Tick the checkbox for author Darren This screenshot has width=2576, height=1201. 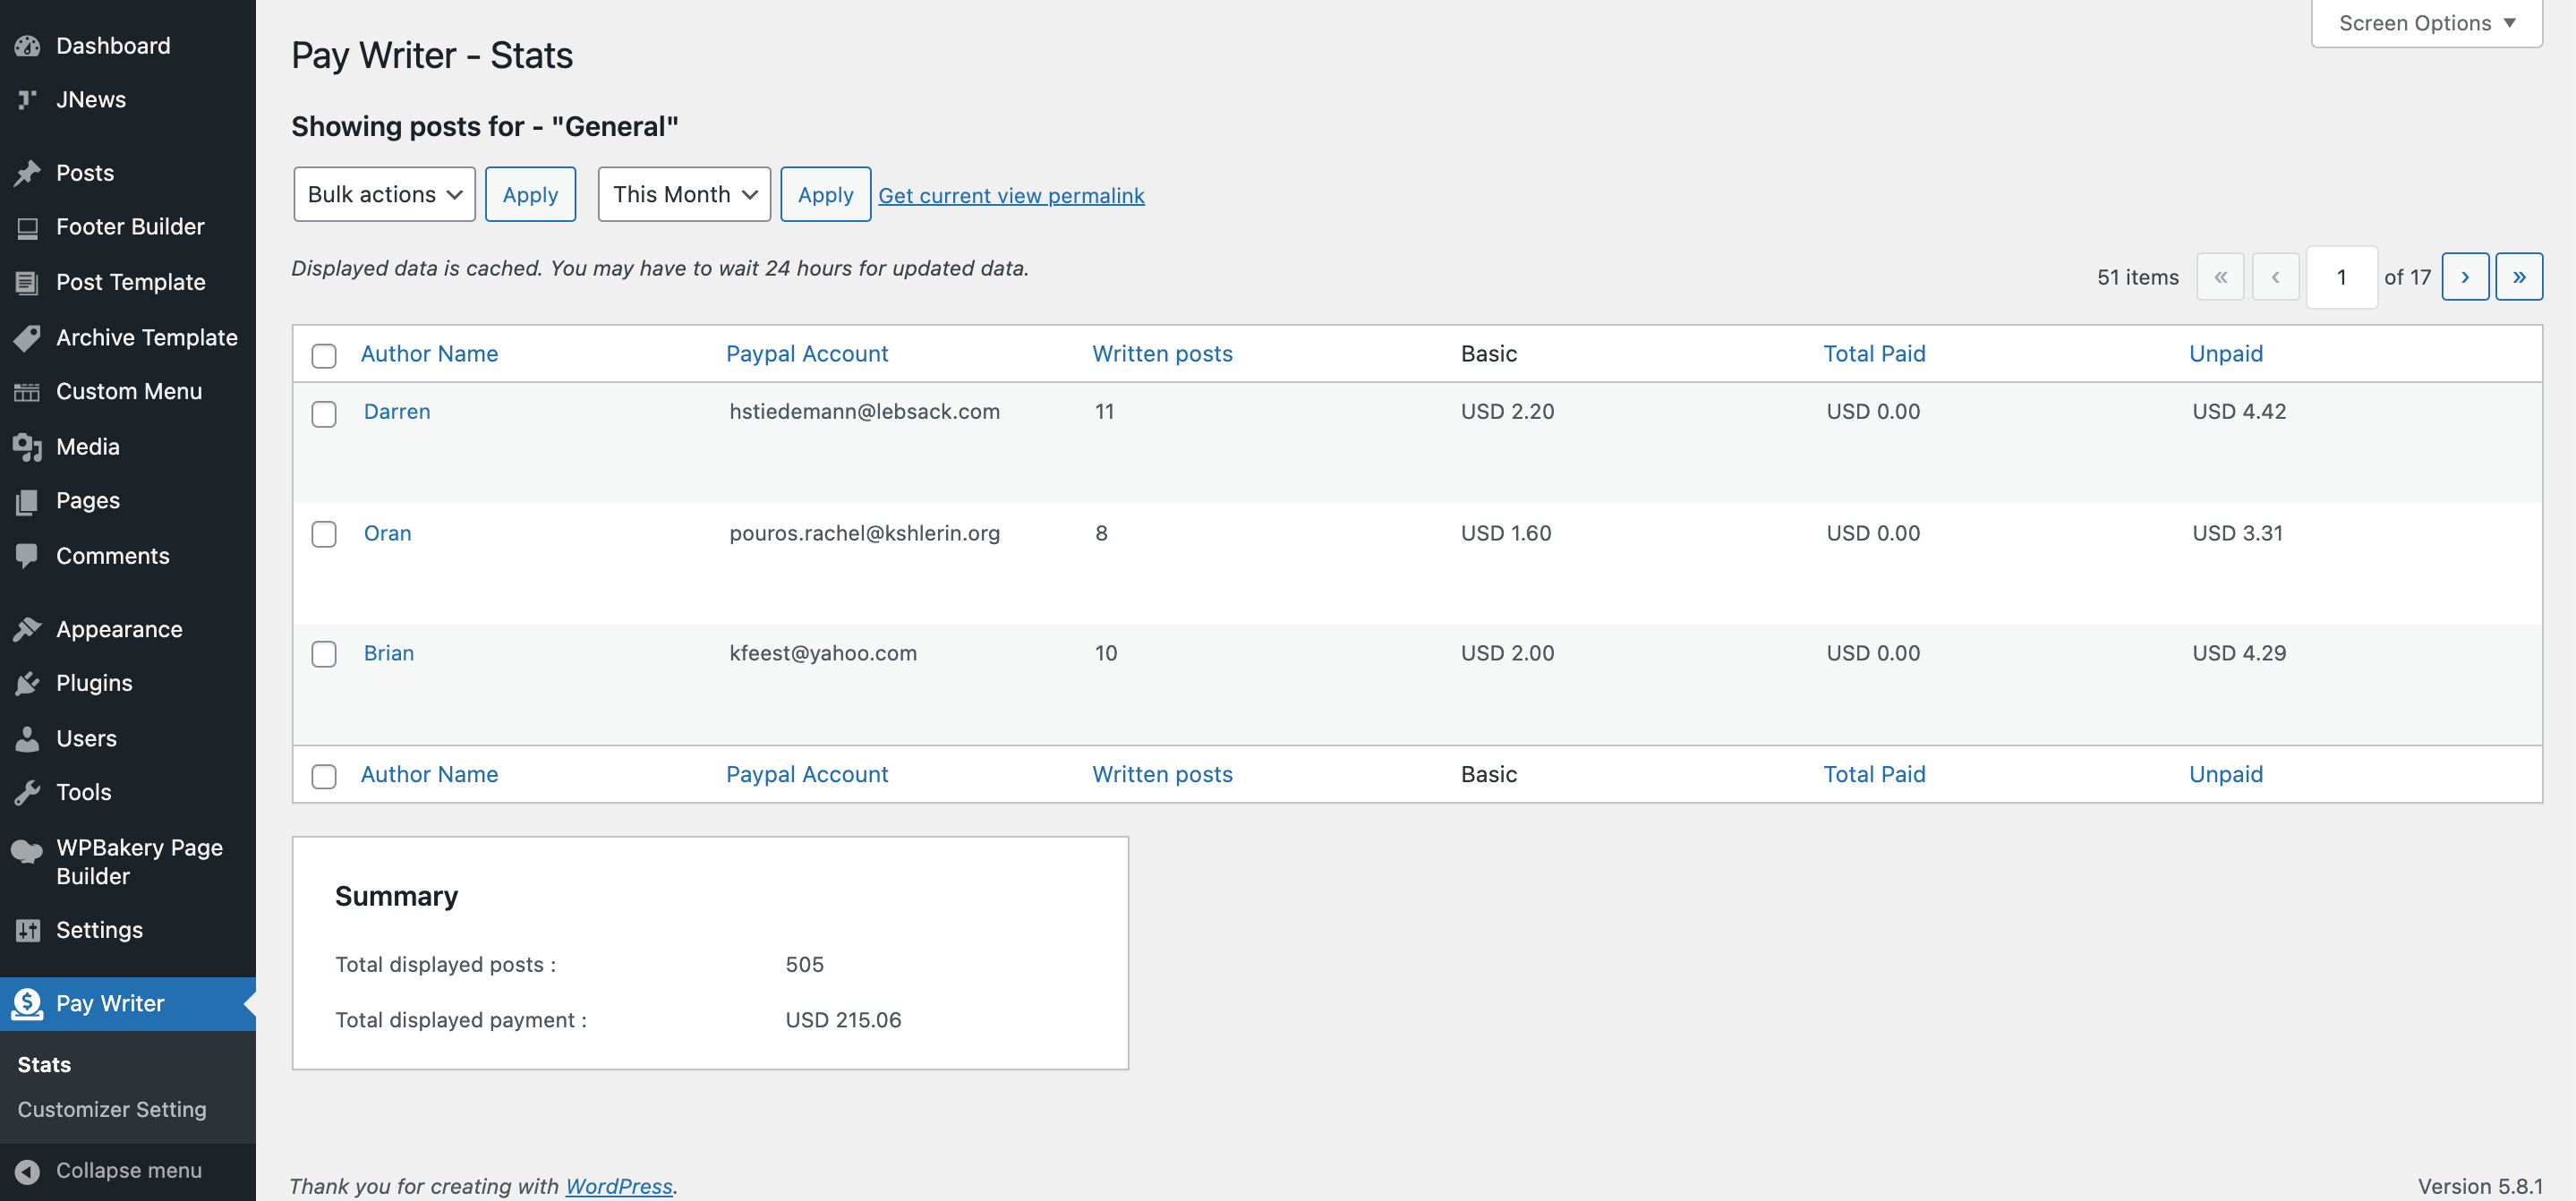[324, 414]
